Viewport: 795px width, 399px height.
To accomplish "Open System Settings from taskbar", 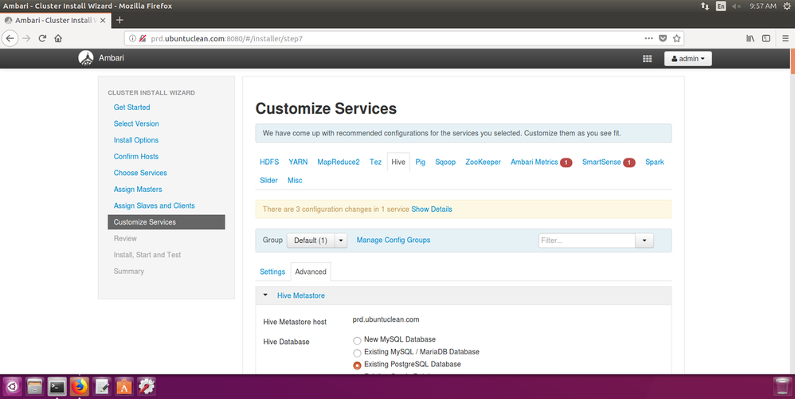I will (146, 387).
